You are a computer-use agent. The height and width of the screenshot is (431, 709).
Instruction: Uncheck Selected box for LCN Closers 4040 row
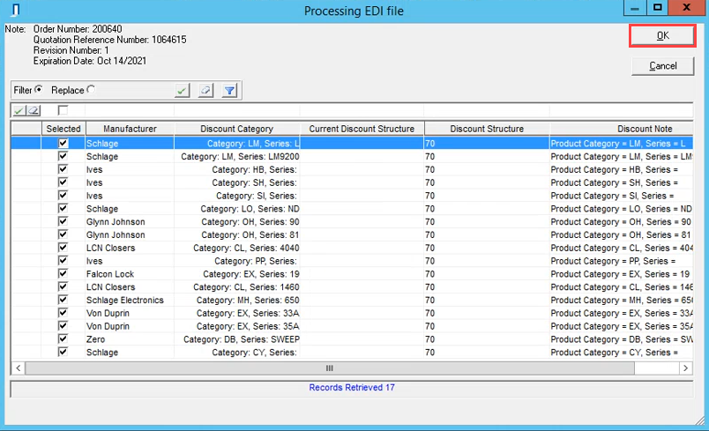click(63, 248)
